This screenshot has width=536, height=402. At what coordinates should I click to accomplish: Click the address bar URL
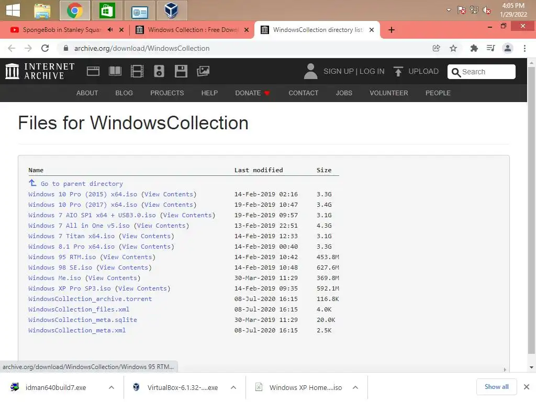click(142, 48)
